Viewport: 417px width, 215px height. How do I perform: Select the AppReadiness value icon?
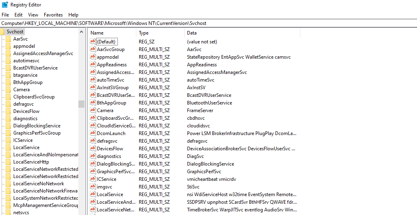[92, 65]
